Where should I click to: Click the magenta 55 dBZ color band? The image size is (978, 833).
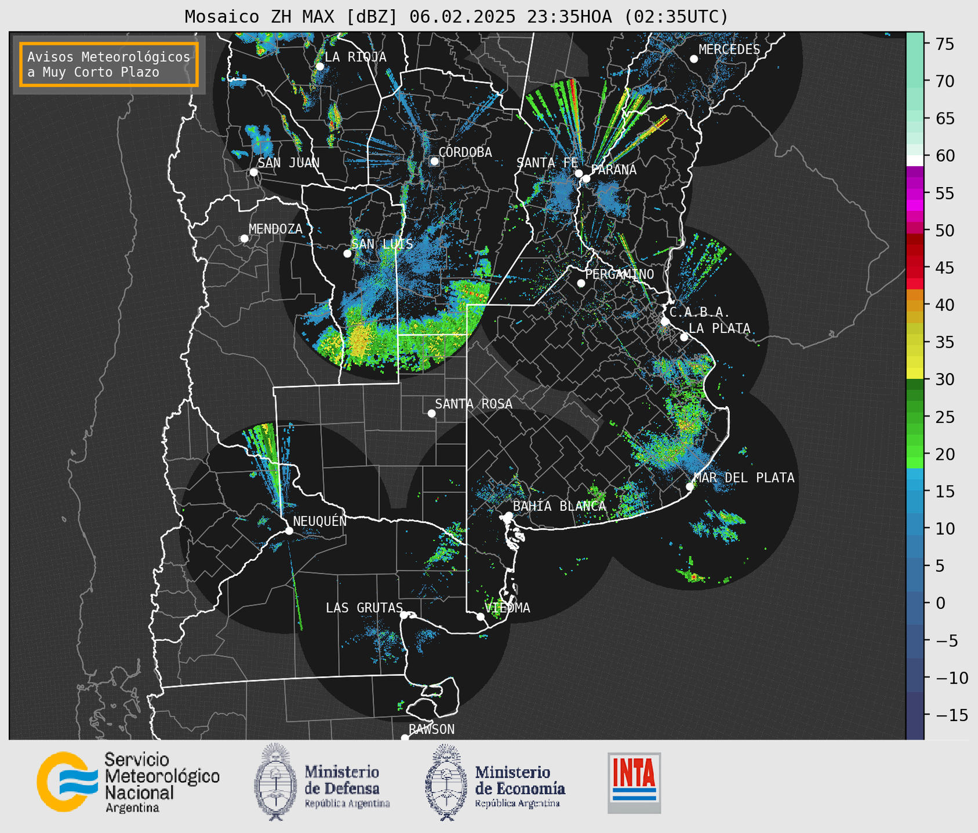click(x=915, y=193)
